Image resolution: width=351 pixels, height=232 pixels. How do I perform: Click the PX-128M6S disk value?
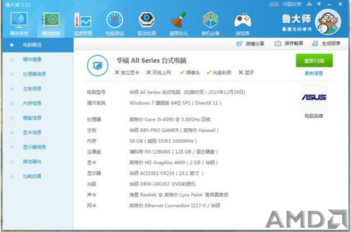(174, 152)
